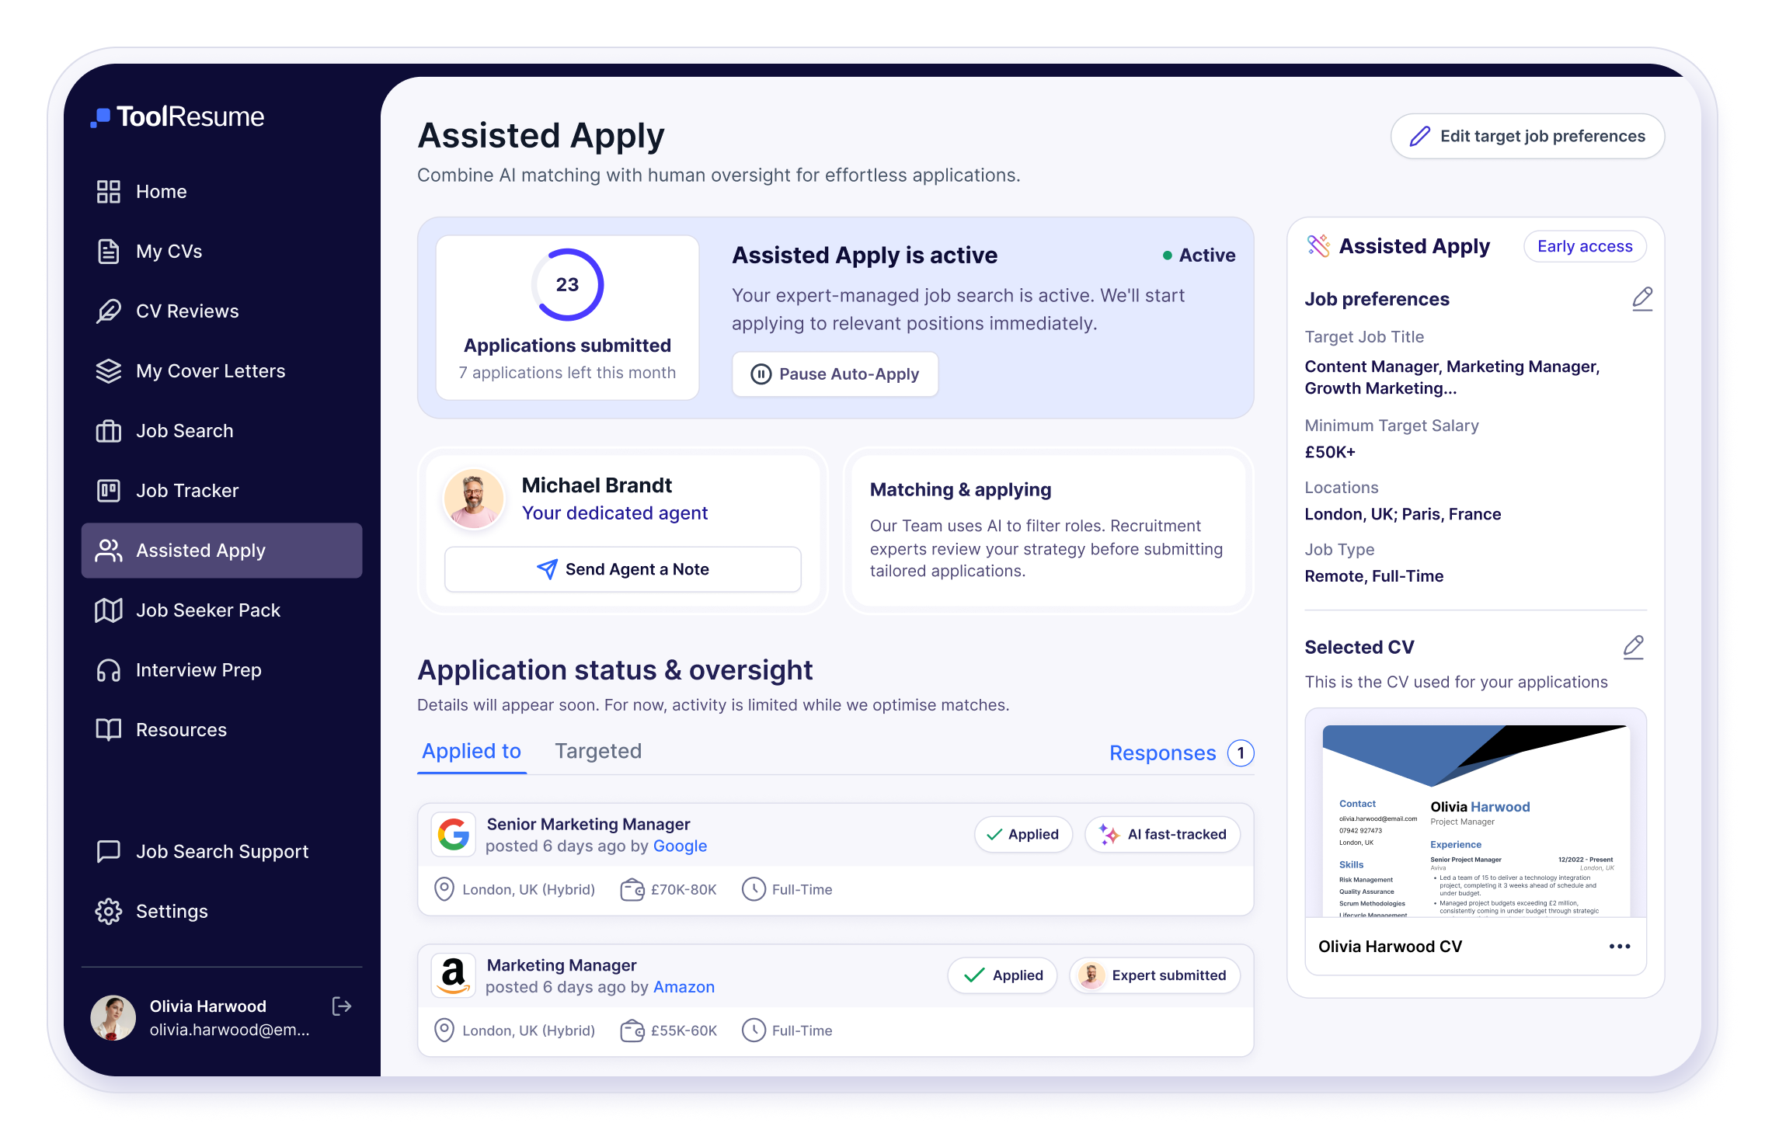This screenshot has width=1765, height=1140.
Task: Click the circular 23 applications progress ring
Action: tap(567, 285)
